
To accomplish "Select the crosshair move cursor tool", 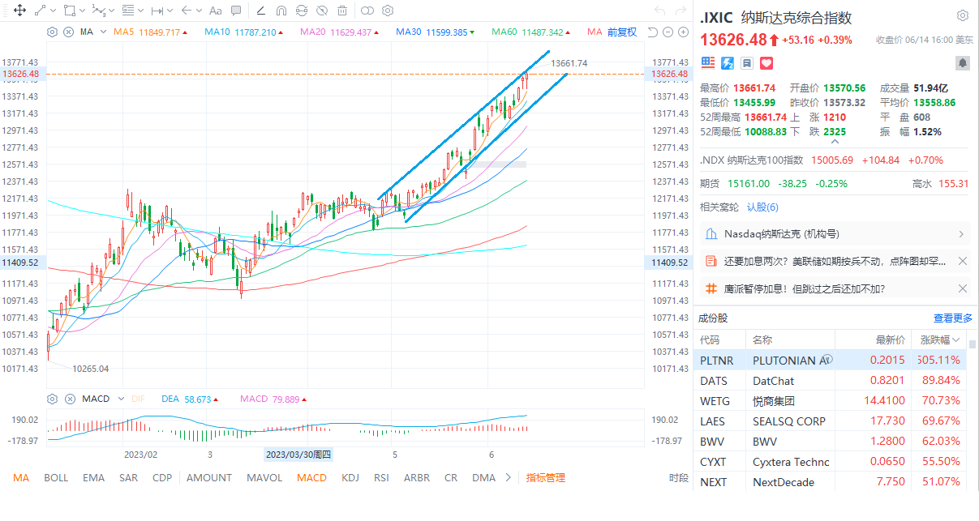I will (x=19, y=11).
